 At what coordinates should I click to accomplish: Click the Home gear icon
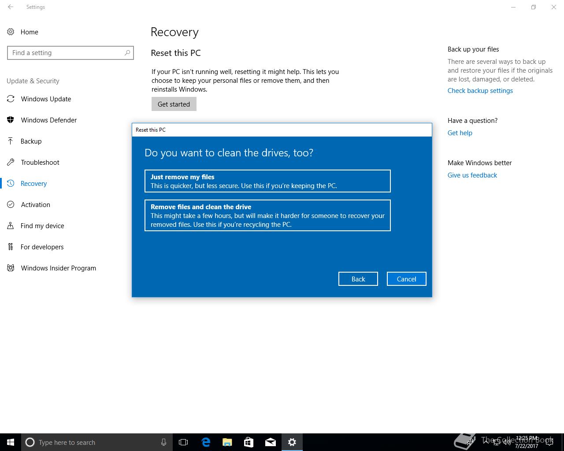(11, 32)
